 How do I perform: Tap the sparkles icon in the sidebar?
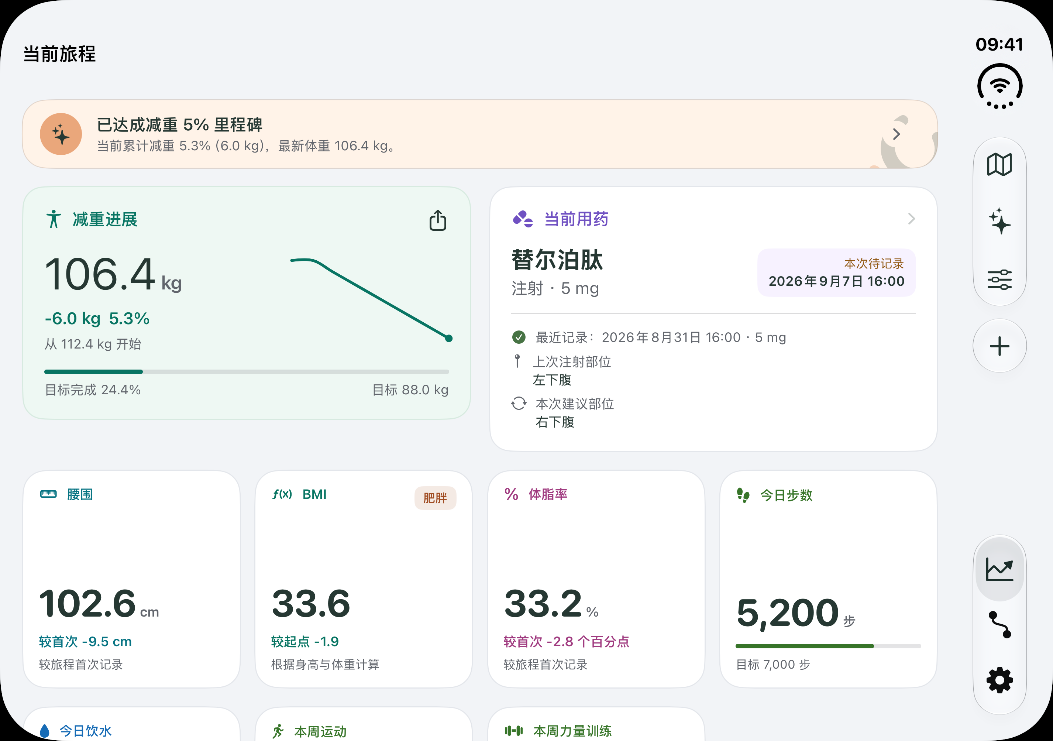[999, 222]
